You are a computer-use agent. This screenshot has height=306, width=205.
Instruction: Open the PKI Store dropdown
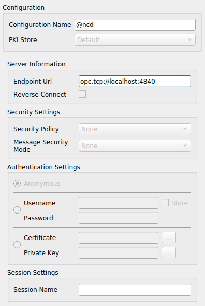pos(135,40)
